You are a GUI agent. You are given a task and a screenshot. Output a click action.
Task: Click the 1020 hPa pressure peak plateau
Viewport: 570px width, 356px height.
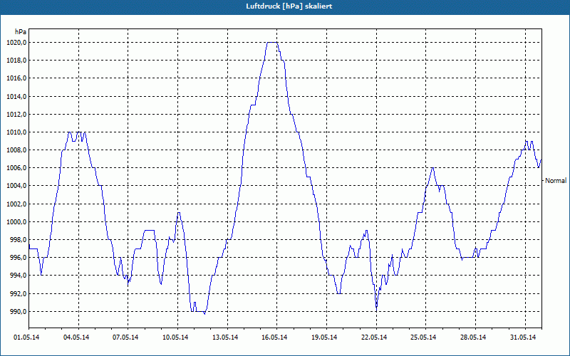tap(272, 43)
